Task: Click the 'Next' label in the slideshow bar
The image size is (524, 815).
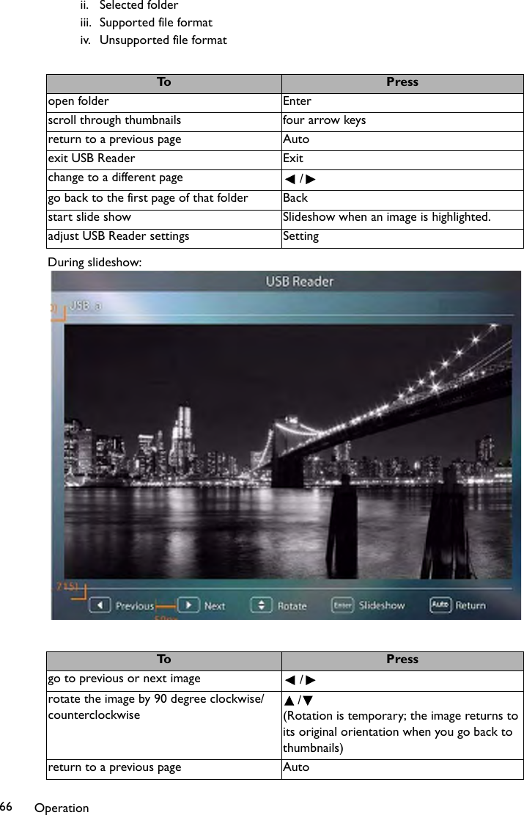Action: pyautogui.click(x=215, y=606)
